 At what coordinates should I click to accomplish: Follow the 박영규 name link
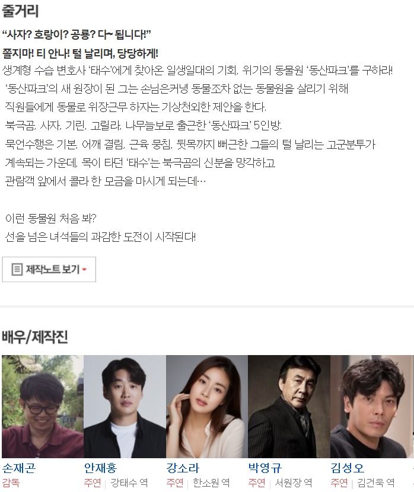265,468
